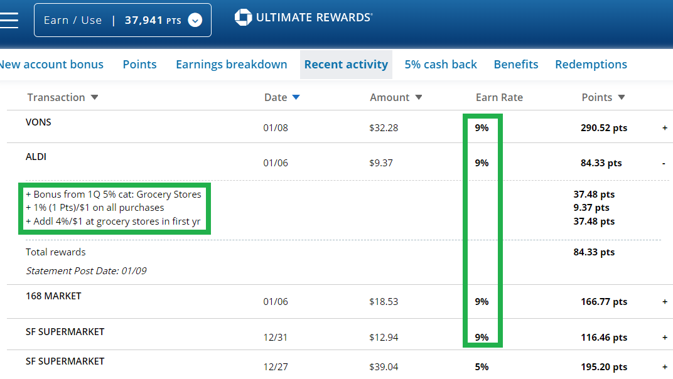Sort by the Points column arrow
Image resolution: width=673 pixels, height=379 pixels.
click(x=621, y=97)
